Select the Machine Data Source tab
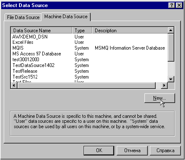Image resolution: width=185 pixels, height=160 pixels. [66, 17]
